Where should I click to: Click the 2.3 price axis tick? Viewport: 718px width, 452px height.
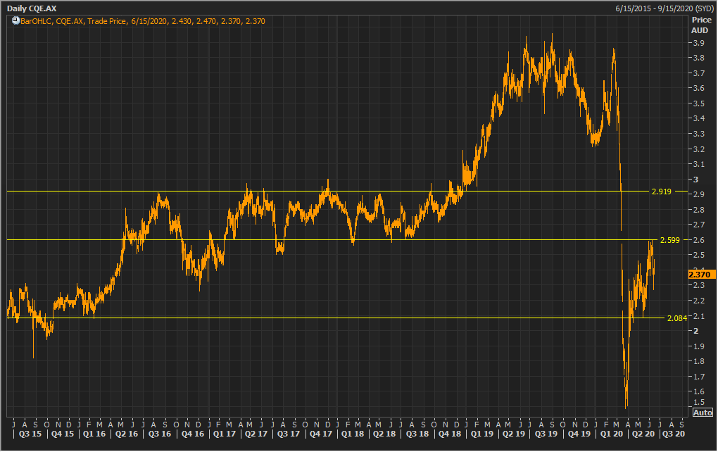(x=699, y=285)
